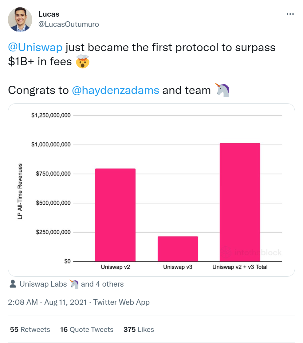Viewport: 303px width, 343px height.
Task: Click the Twitter Web App source link
Action: point(121,302)
